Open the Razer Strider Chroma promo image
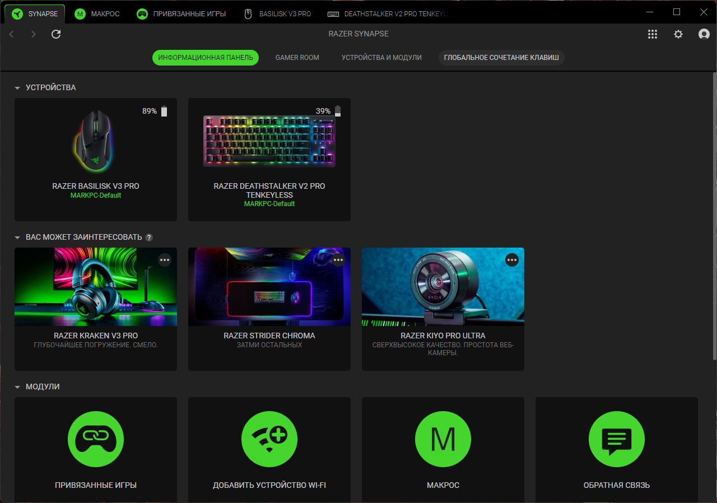Screen dimensions: 717x503 point(269,287)
